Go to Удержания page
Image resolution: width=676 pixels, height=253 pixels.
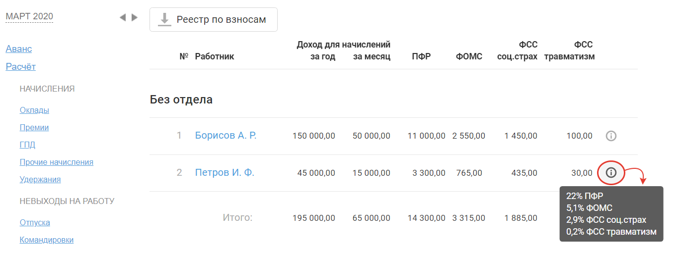pyautogui.click(x=40, y=179)
